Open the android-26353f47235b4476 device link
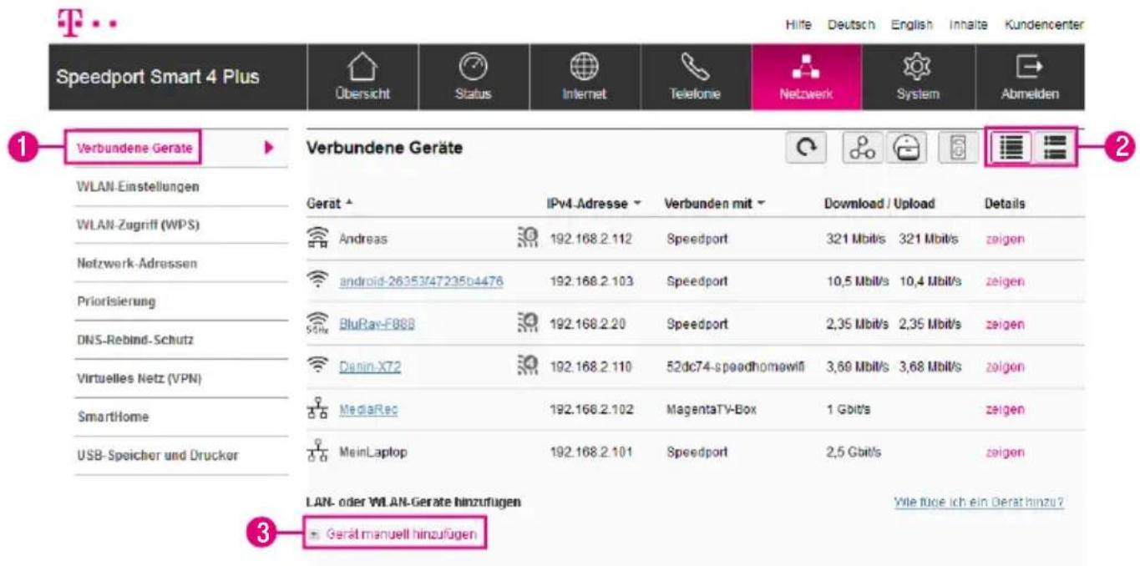 pyautogui.click(x=421, y=281)
